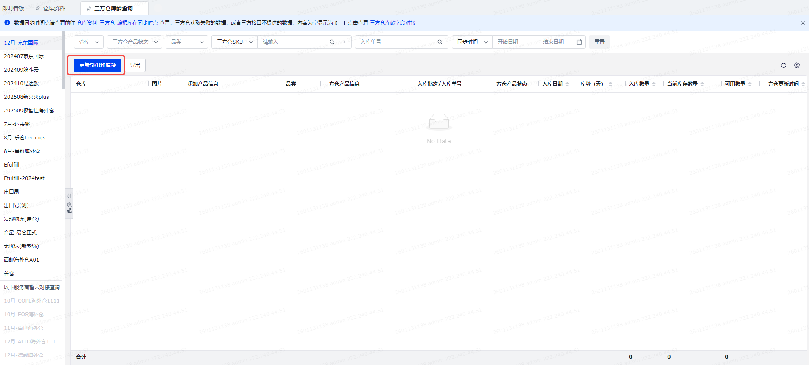Click the search icon in SKU input

point(332,42)
